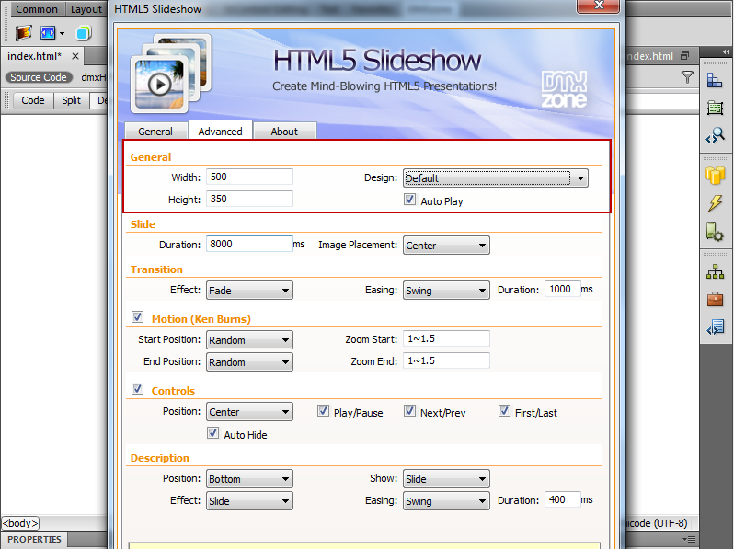Select the Layout insert bar tab
Image resolution: width=734 pixels, height=549 pixels.
click(x=86, y=9)
